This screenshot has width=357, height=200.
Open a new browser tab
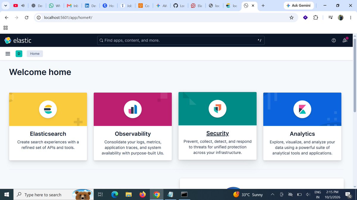pyautogui.click(x=263, y=6)
